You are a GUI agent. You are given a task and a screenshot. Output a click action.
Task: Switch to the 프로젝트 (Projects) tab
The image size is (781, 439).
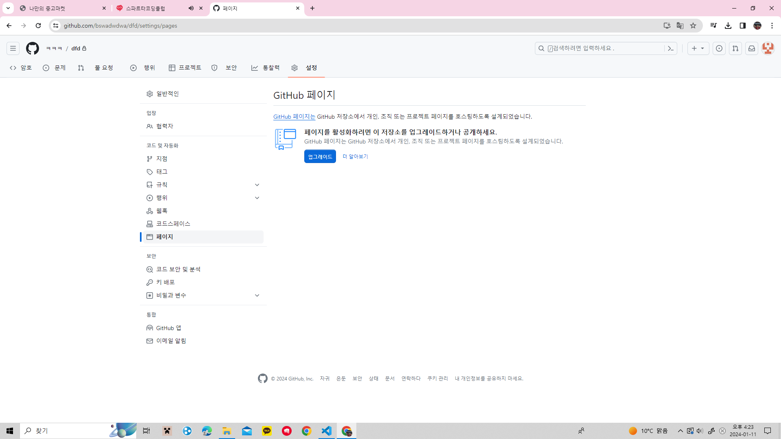[185, 68]
